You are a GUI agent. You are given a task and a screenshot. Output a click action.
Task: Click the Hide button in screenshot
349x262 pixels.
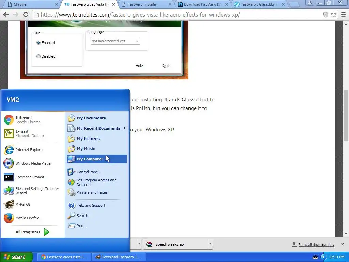139,65
